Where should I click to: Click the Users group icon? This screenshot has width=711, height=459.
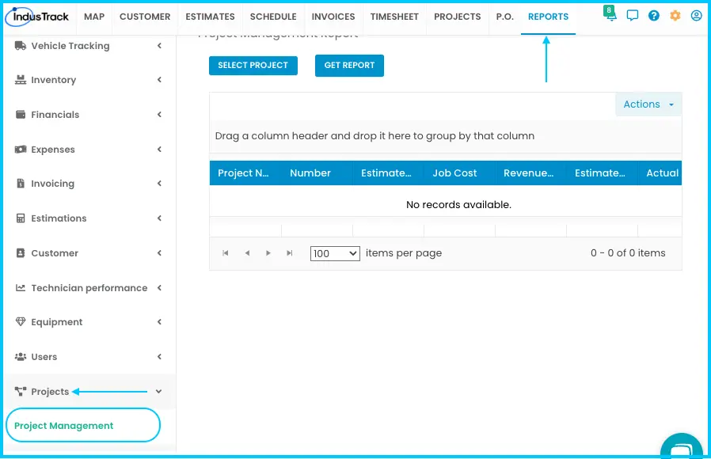tap(21, 357)
